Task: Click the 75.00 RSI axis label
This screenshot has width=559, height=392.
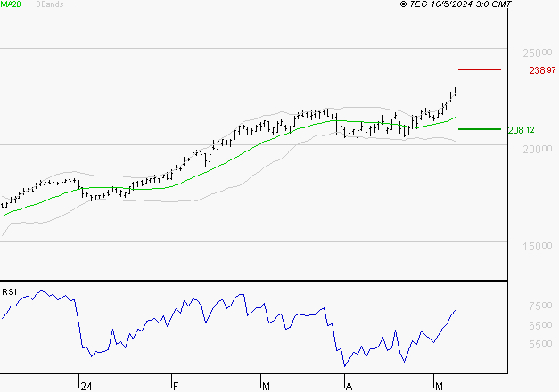Action: point(540,306)
